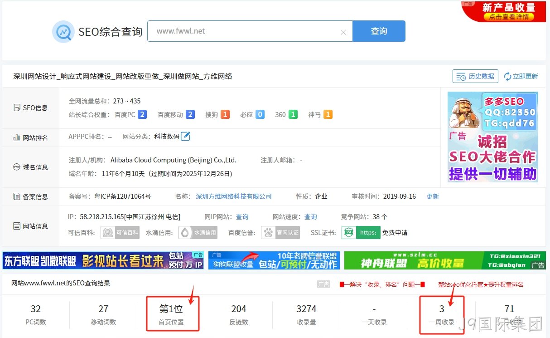Click the 可信百科 badge
This screenshot has height=338, width=550.
pos(120,232)
